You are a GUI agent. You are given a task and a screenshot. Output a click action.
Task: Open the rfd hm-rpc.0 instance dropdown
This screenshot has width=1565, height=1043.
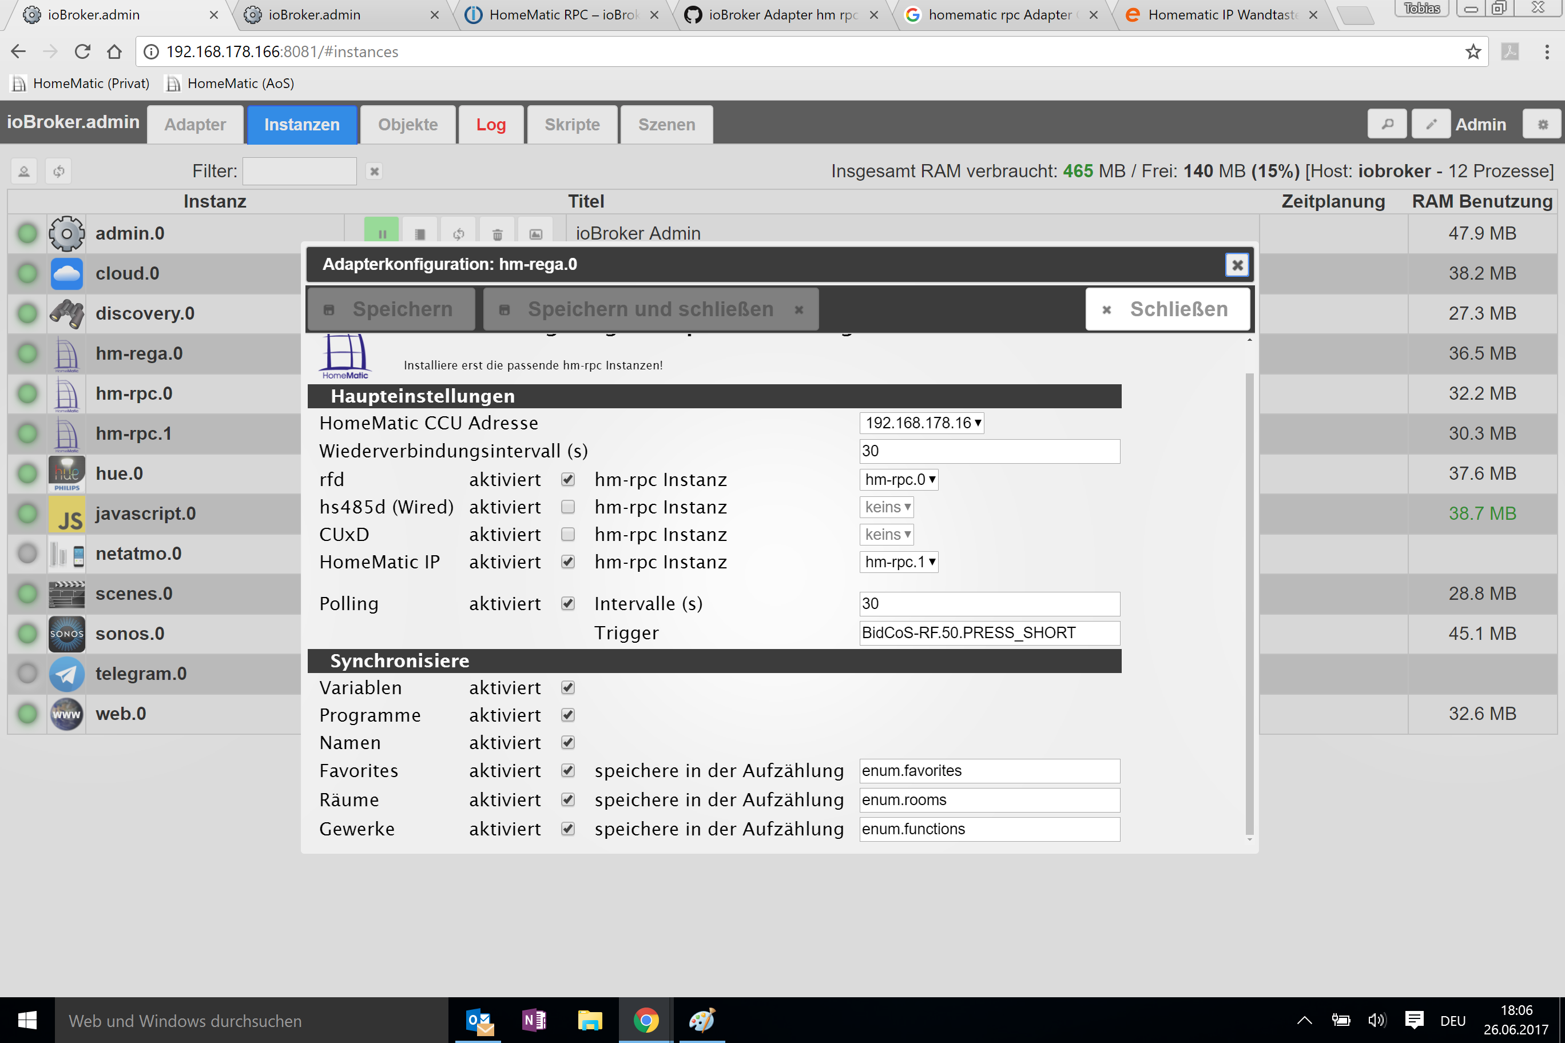pyautogui.click(x=898, y=480)
